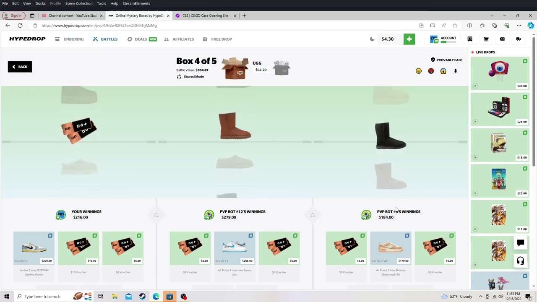
Task: Open the Deals section
Action: (142, 39)
